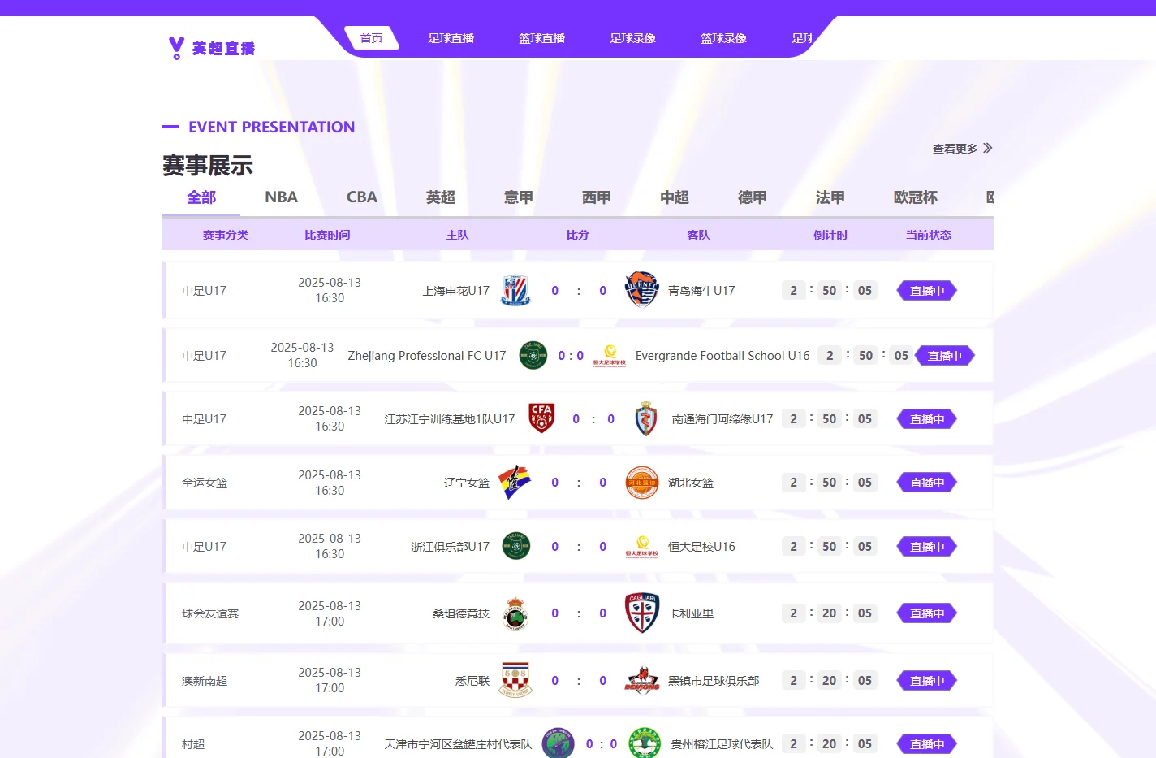Image resolution: width=1156 pixels, height=758 pixels.
Task: Click the 英超直播 site title text
Action: click(x=223, y=49)
